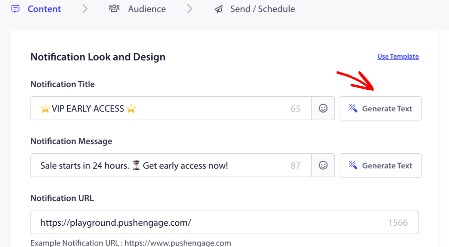
Task: Go to the Audience step label
Action: tap(147, 9)
